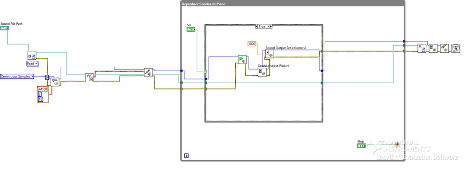The image size is (467, 177).
Task: Click the Sound File Read VI node
Action: pos(90,78)
